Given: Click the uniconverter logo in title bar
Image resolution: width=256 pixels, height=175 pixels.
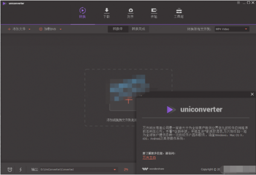Looking at the screenshot, I should pyautogui.click(x=4, y=3).
